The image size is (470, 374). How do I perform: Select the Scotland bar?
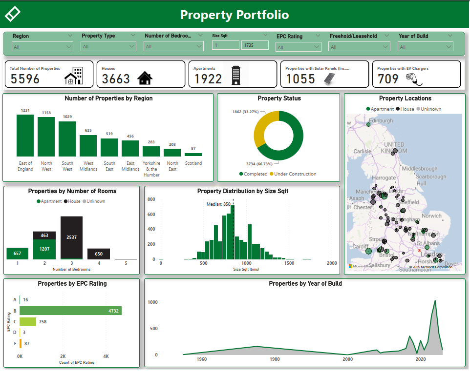(x=193, y=155)
